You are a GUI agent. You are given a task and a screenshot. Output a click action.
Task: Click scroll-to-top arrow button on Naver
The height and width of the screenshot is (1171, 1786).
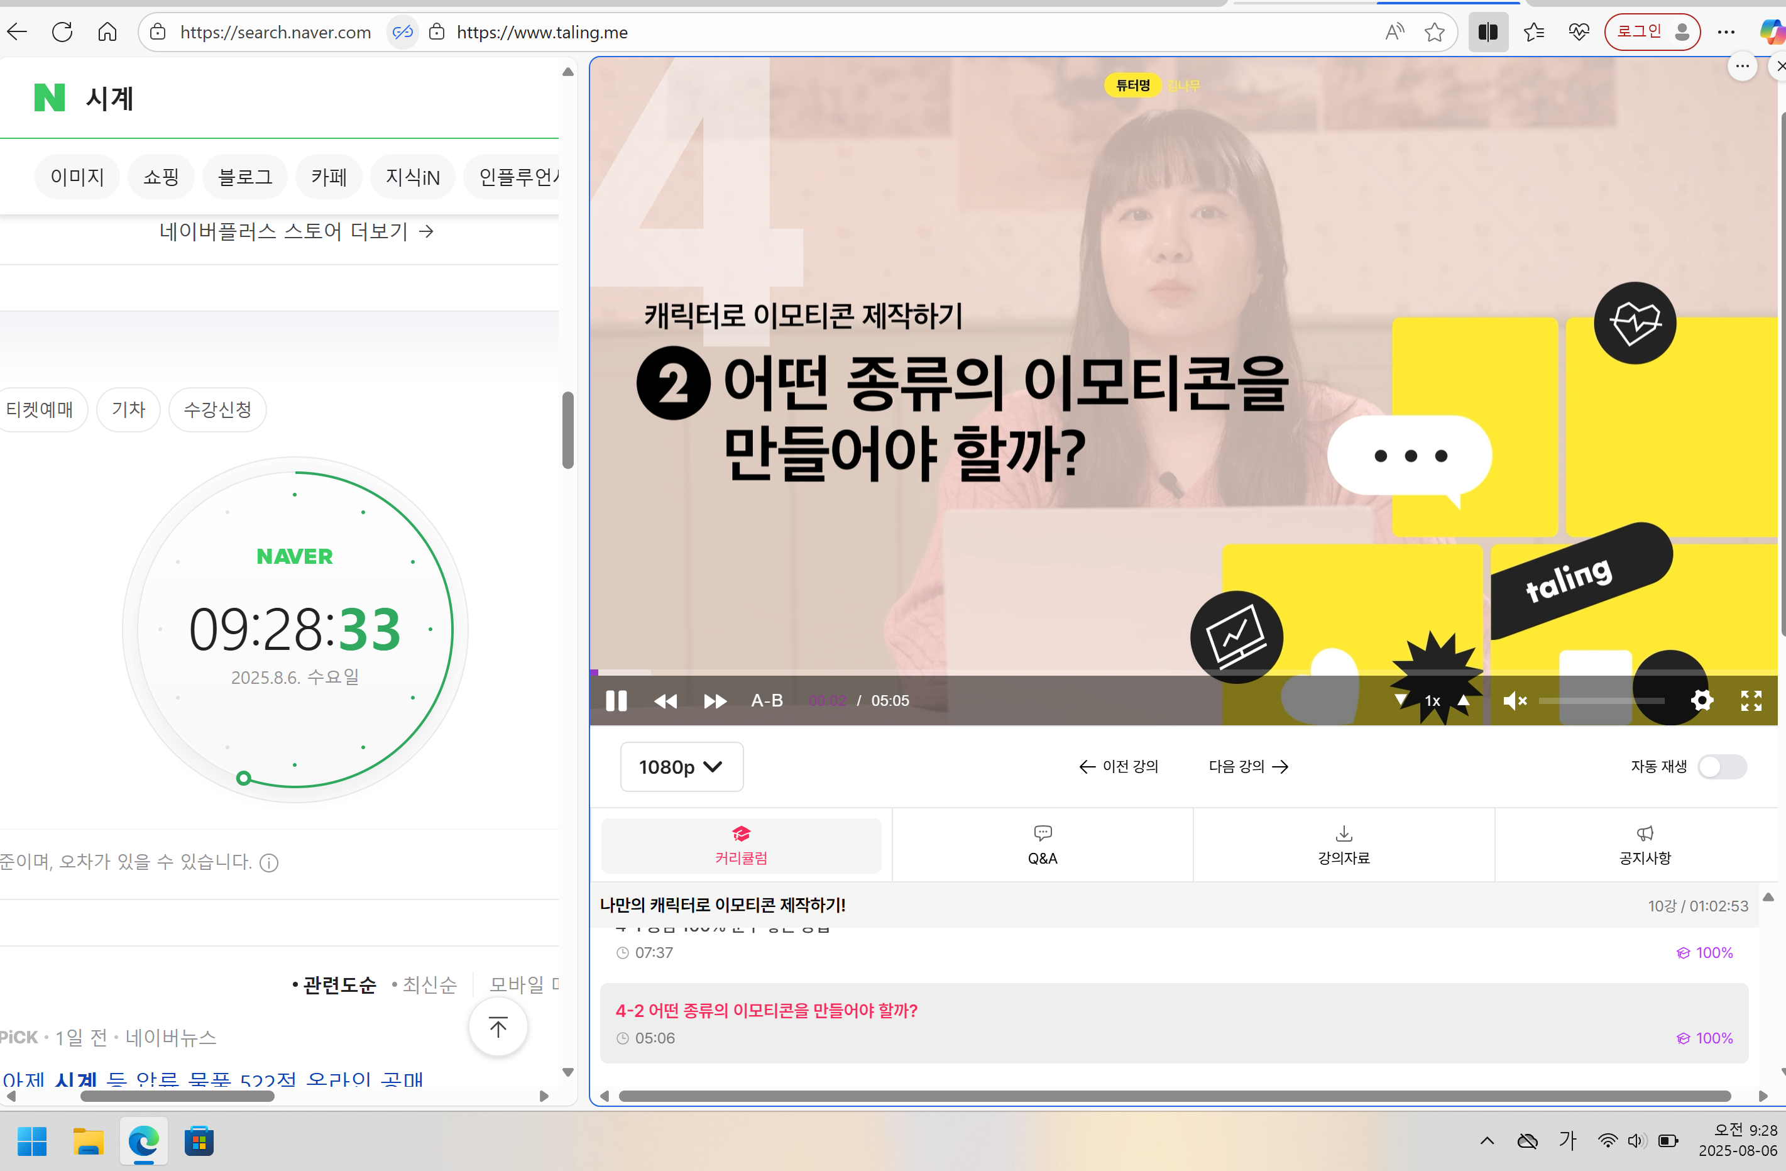(498, 1026)
